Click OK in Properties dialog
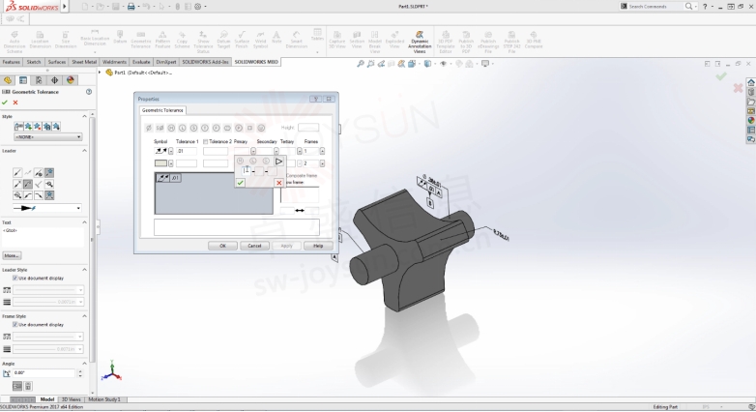Image resolution: width=756 pixels, height=412 pixels. coord(222,246)
